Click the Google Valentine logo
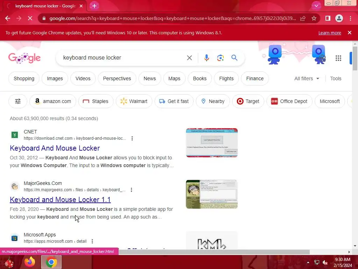358x269 pixels. tap(24, 58)
